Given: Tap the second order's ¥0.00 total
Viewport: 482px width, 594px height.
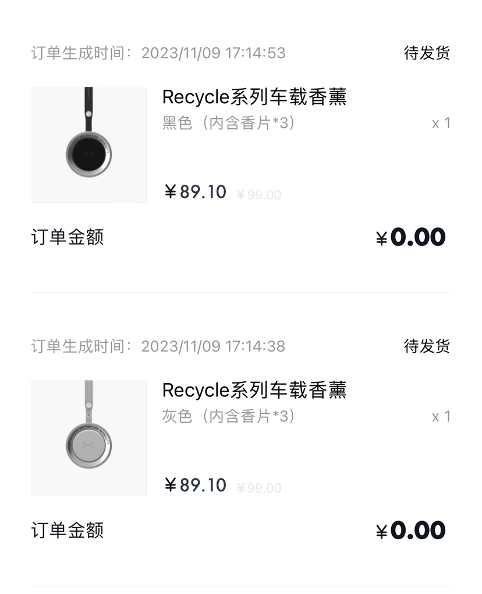Looking at the screenshot, I should coord(411,530).
